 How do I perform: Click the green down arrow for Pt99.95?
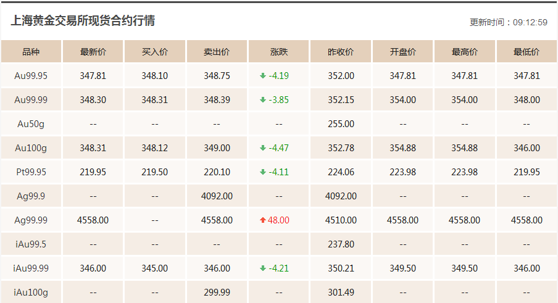tap(263, 172)
